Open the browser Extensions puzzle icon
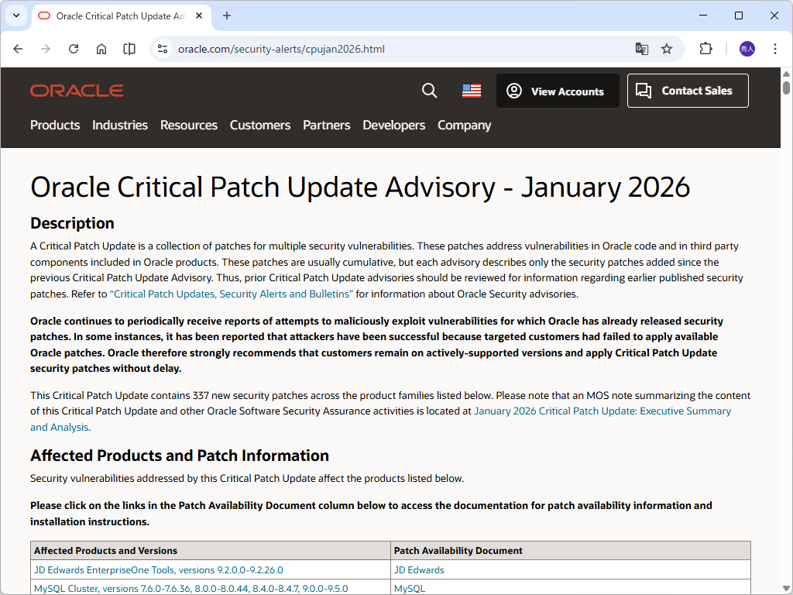The image size is (793, 595). click(705, 48)
